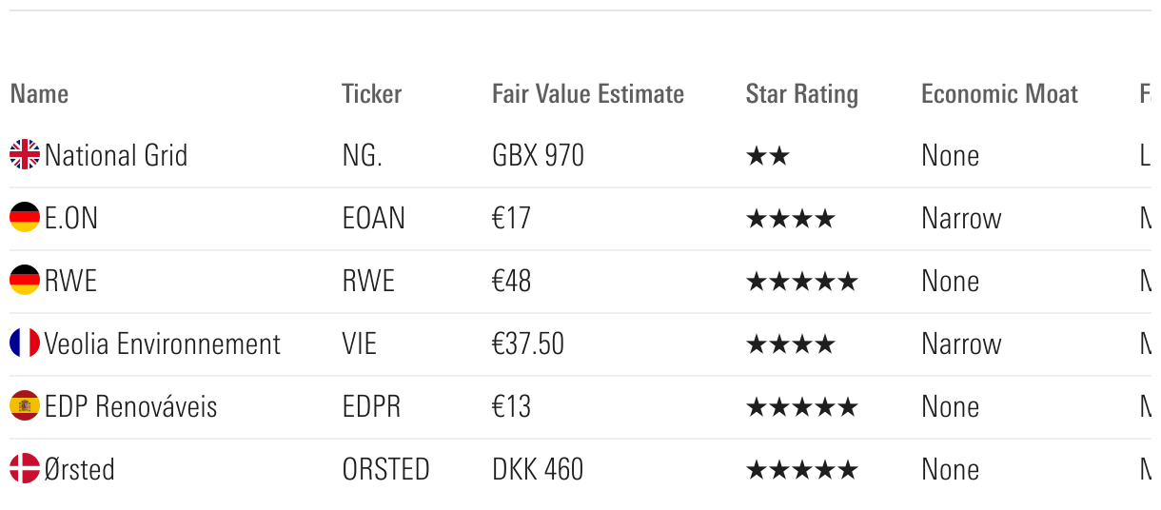Sort table by Name column header

(39, 94)
